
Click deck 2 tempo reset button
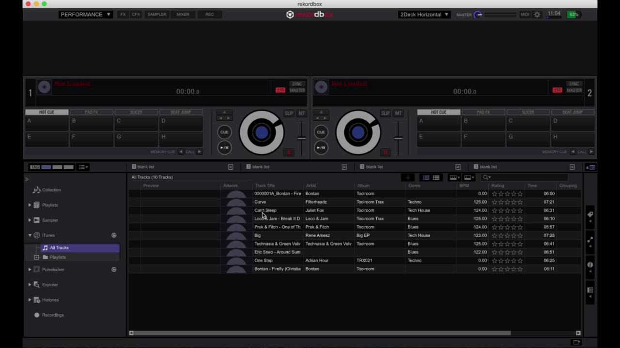(x=385, y=152)
